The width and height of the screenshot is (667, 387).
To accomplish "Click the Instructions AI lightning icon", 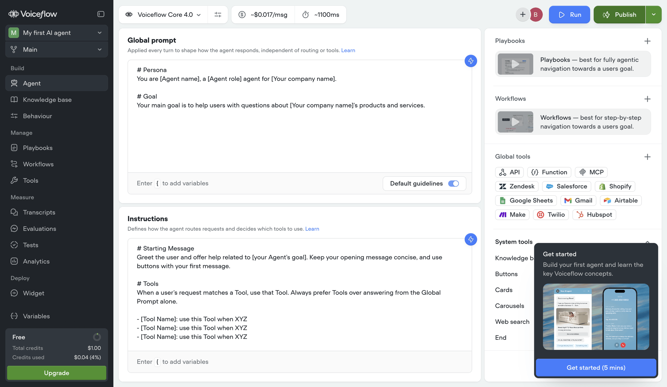I will 471,239.
